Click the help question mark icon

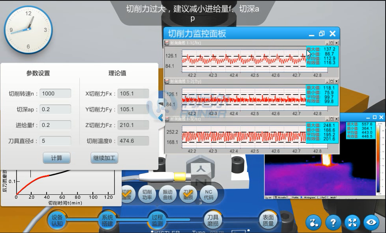click(333, 223)
